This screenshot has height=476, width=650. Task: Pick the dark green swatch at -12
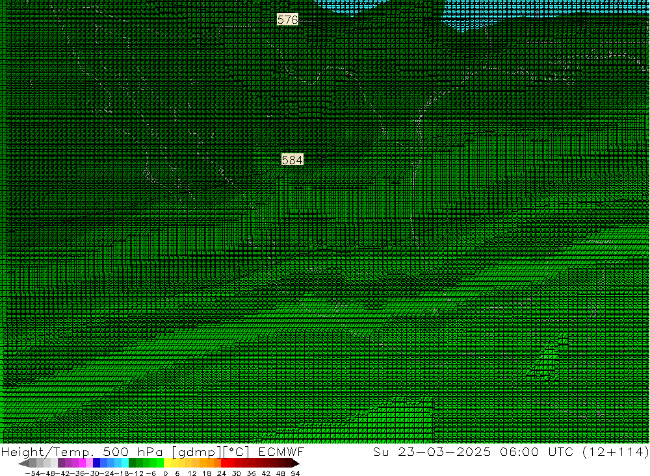[132, 463]
